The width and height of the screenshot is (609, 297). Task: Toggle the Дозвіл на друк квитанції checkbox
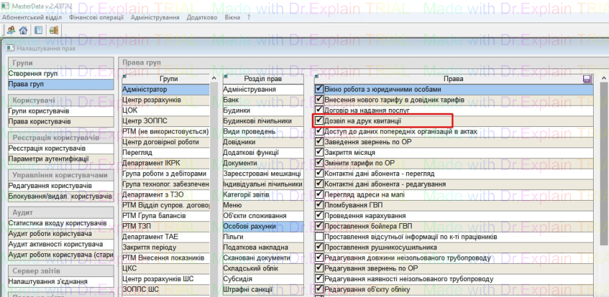[x=320, y=121]
